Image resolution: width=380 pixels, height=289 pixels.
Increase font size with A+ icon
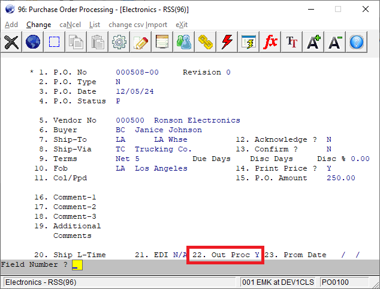(313, 41)
